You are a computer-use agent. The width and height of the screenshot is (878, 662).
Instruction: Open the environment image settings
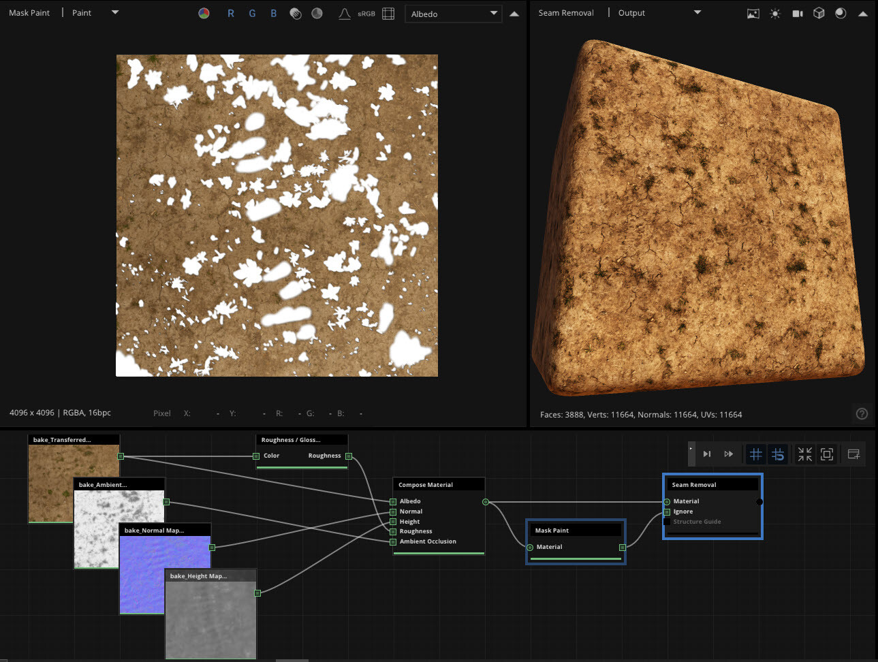coord(753,13)
